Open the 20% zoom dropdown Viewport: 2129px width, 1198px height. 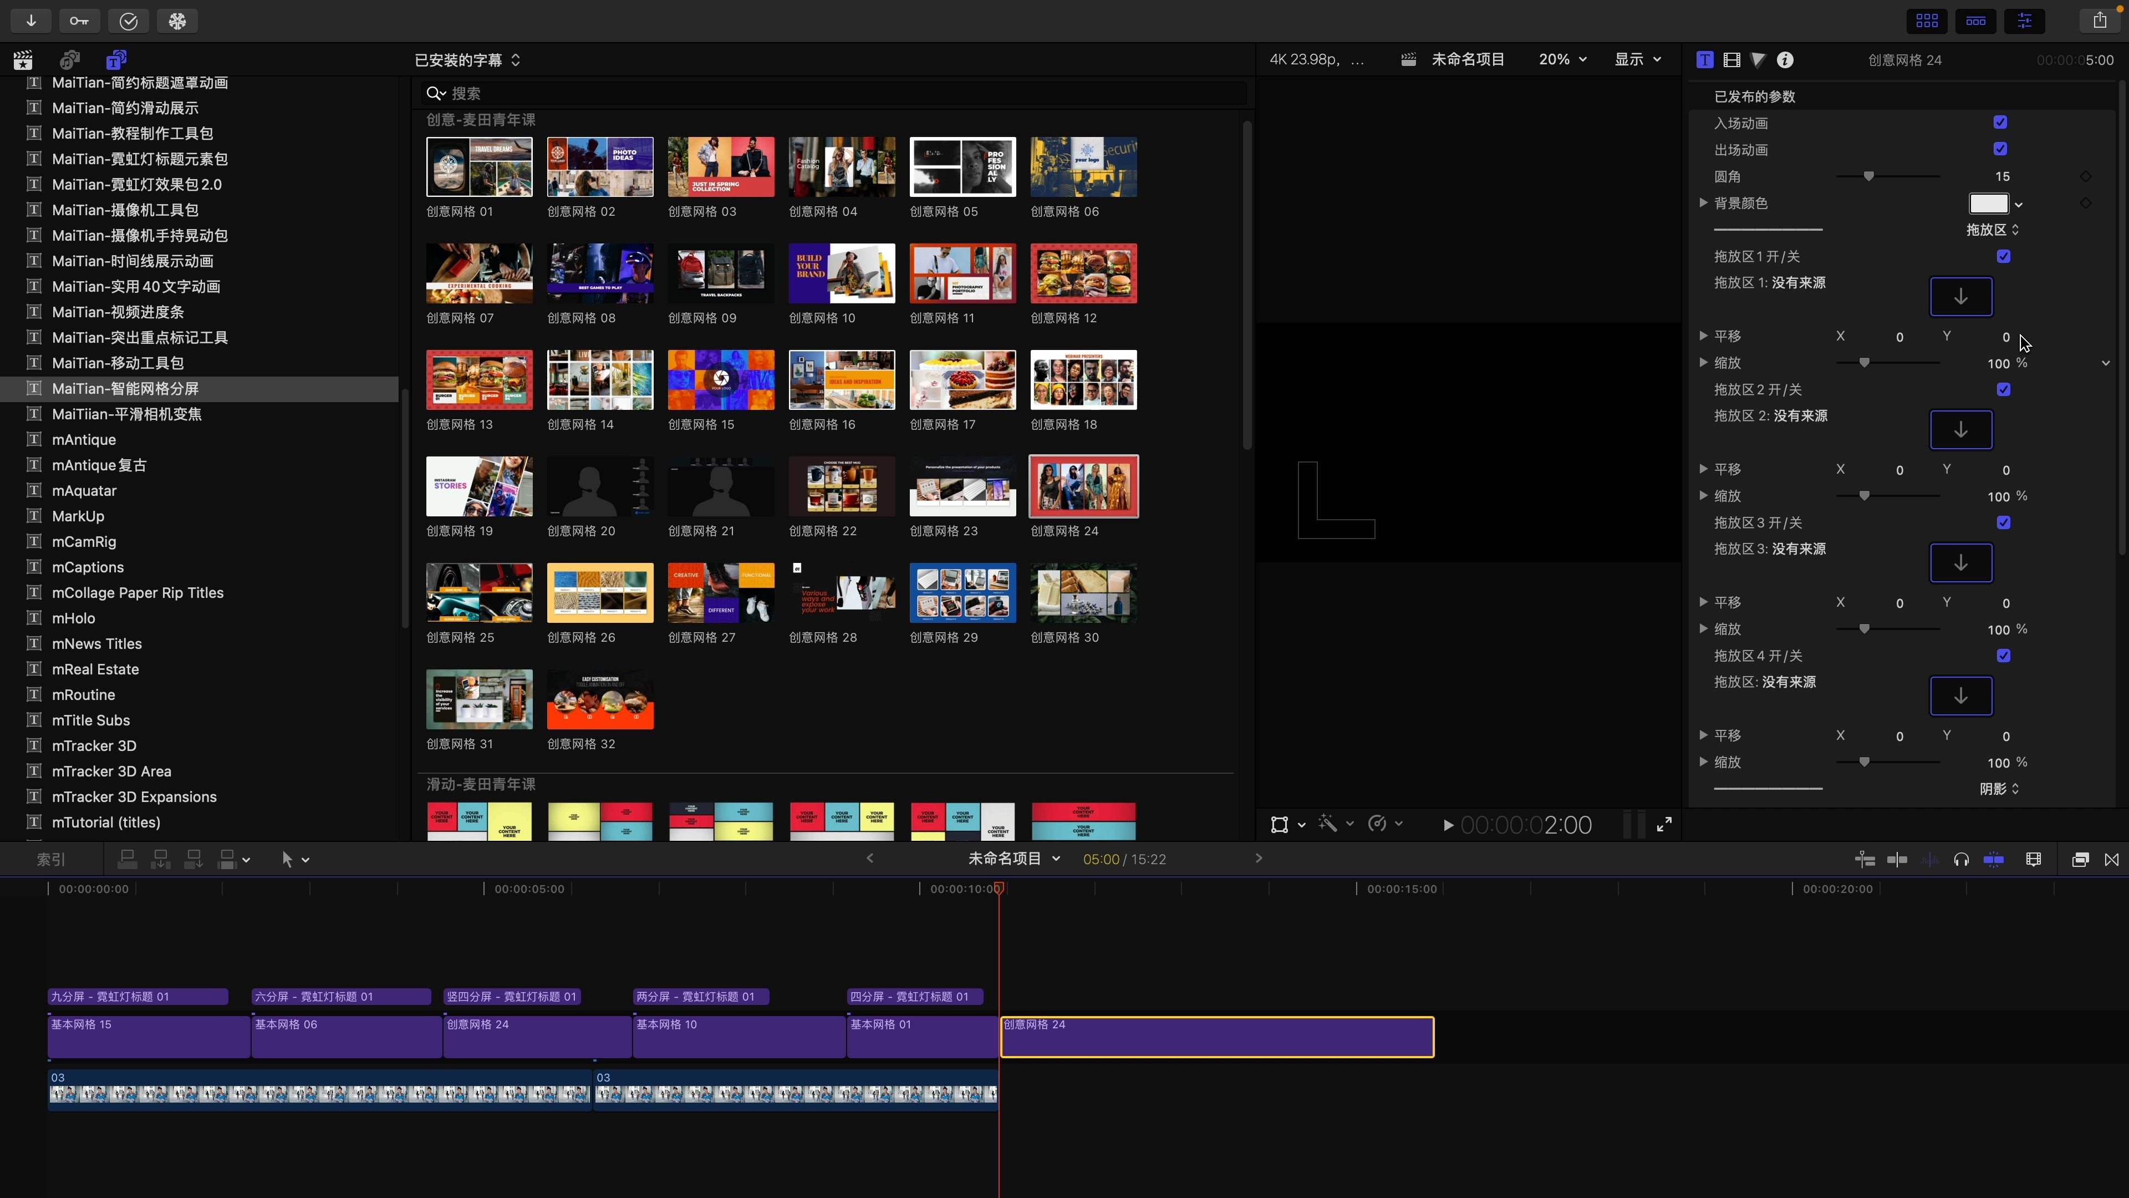tap(1562, 59)
